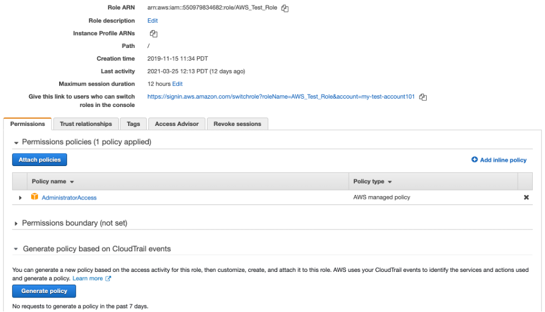Click the Attach policies button
The height and width of the screenshot is (312, 545).
[x=40, y=160]
